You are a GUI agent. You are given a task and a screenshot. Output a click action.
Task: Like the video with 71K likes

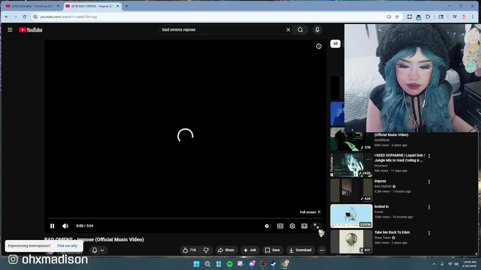click(189, 250)
